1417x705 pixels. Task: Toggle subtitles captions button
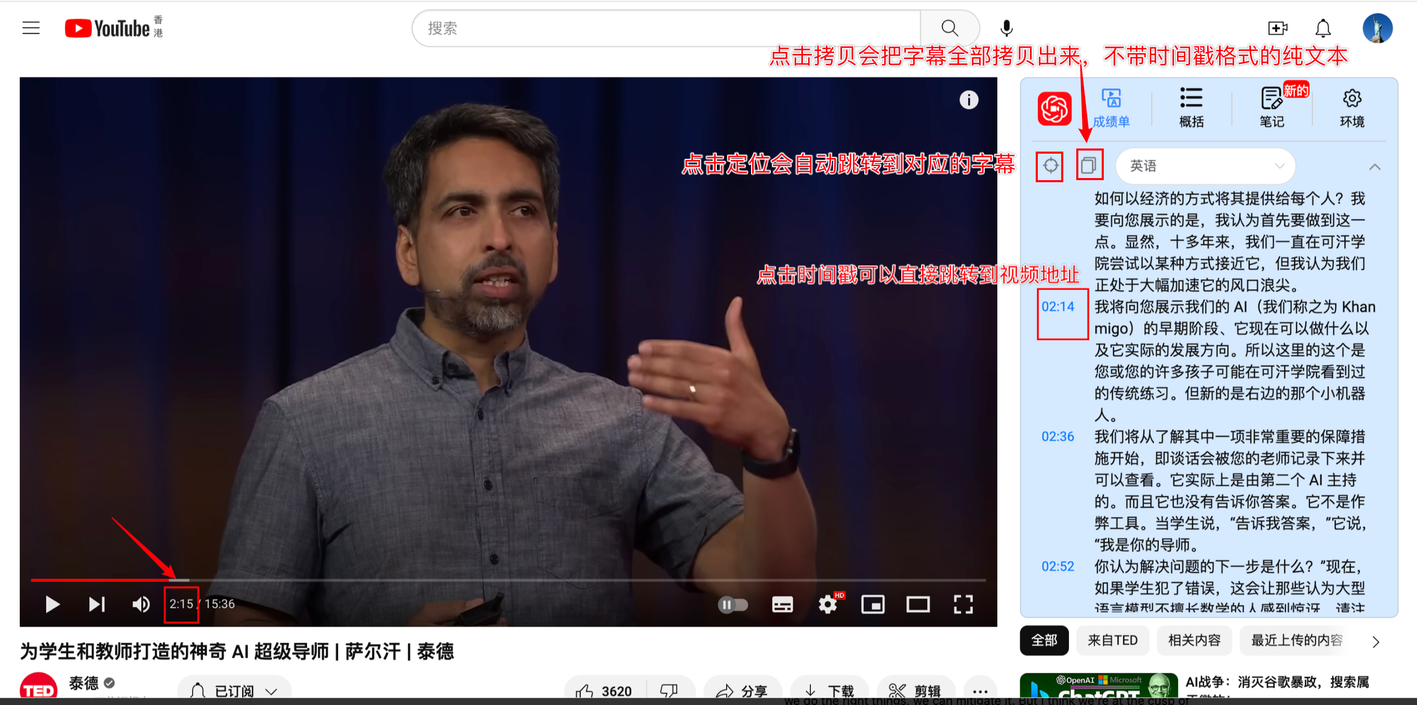[x=782, y=604]
